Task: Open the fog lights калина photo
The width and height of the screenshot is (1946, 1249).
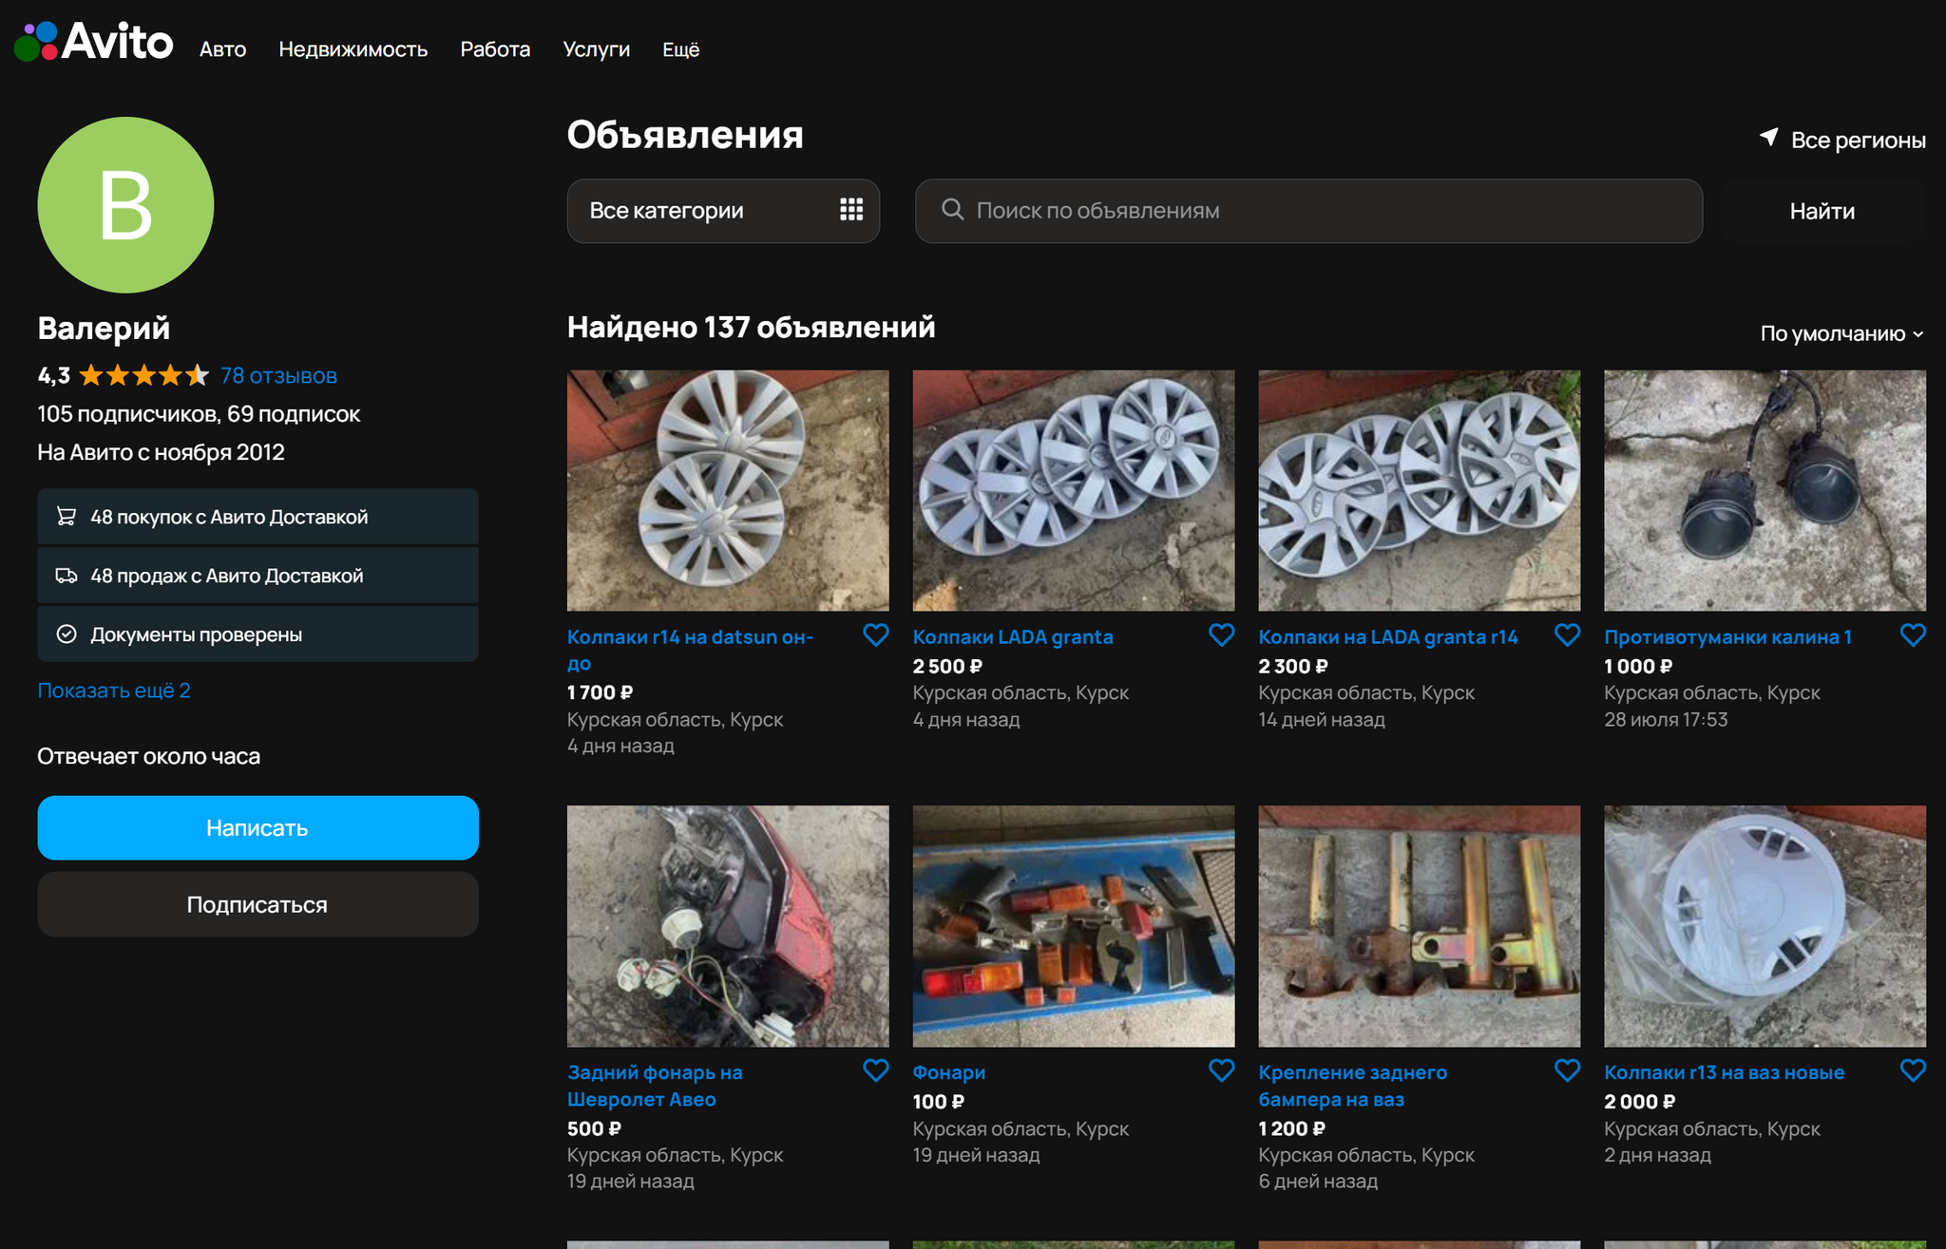Action: 1765,490
